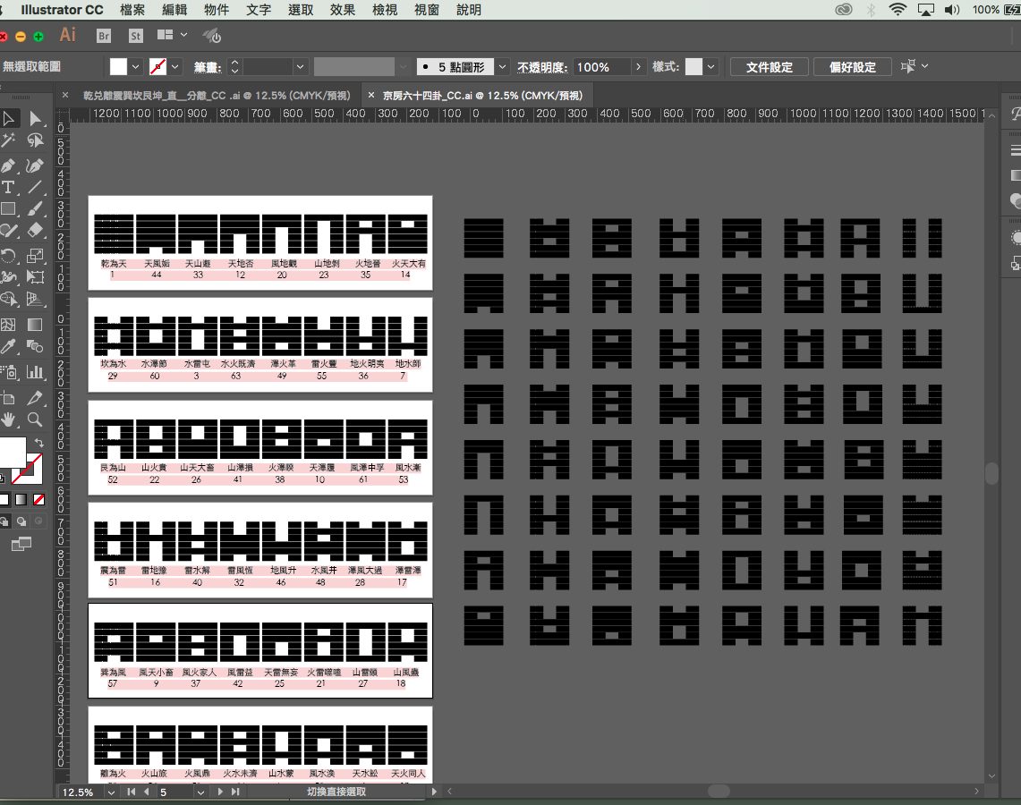
Task: Select the Column Graph tool
Action: 35,371
